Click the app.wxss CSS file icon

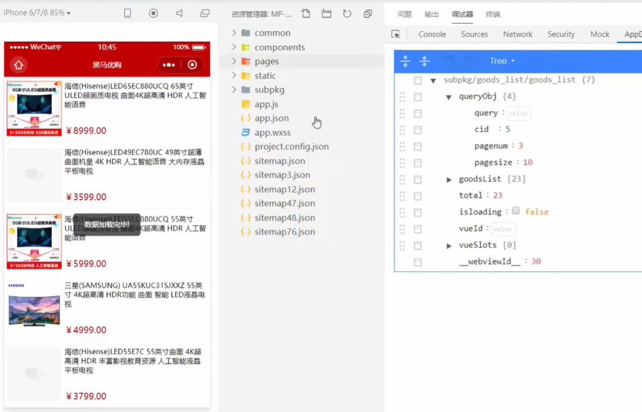[246, 132]
